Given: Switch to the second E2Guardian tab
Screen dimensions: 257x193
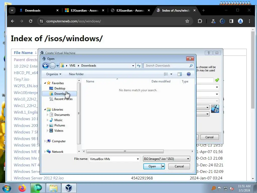Looking at the screenshot, I should pyautogui.click(x=131, y=10).
